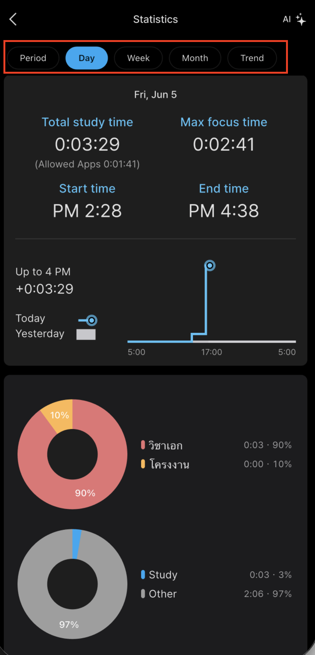
Task: Tap the 97% gray donut chart segment
Action: point(69,624)
